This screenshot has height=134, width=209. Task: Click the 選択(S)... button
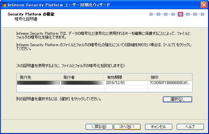tap(177, 99)
